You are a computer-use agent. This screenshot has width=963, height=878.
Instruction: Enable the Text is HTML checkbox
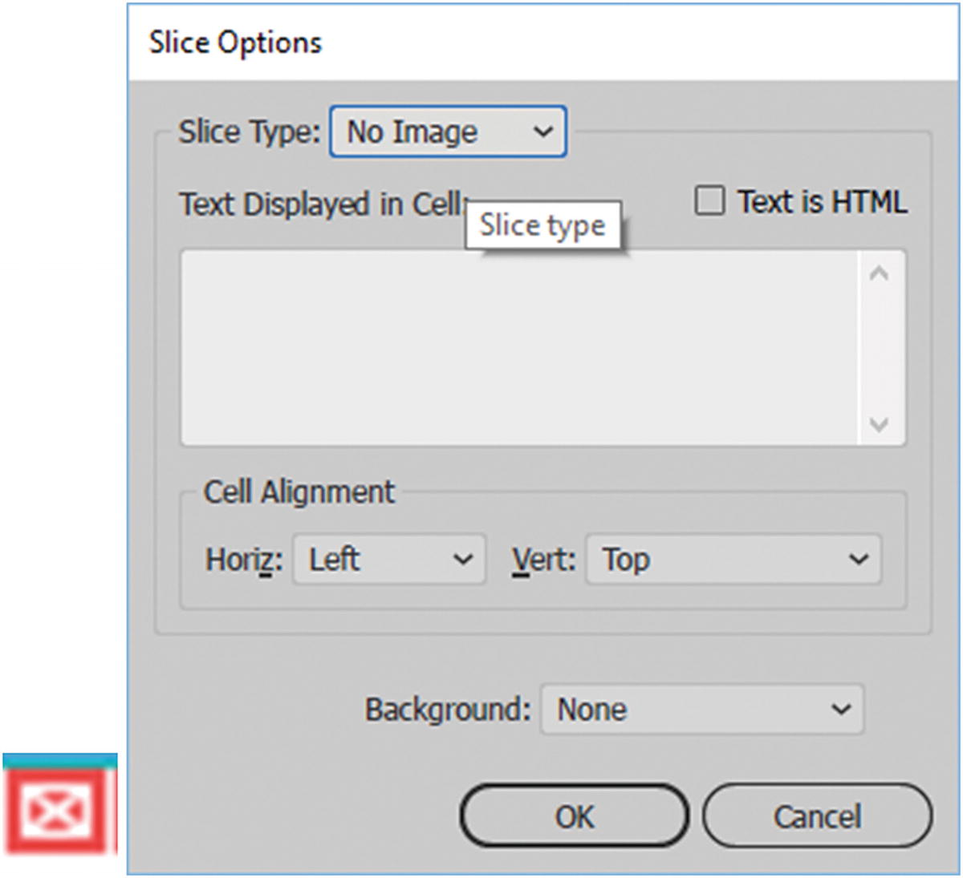(x=709, y=200)
